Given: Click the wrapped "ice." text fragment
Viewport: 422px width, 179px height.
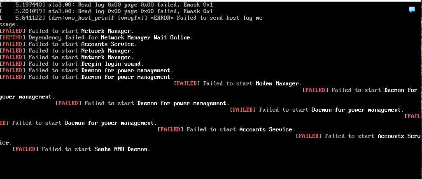Looking at the screenshot, I should point(6,142).
